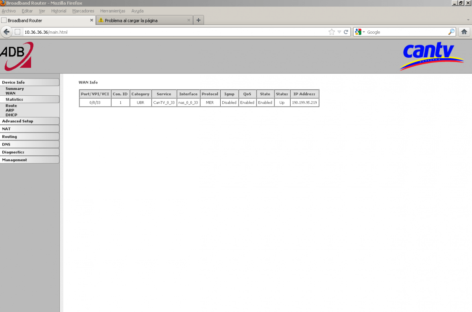Click the 0/0/33 cell
472x312 pixels.
pyautogui.click(x=95, y=102)
